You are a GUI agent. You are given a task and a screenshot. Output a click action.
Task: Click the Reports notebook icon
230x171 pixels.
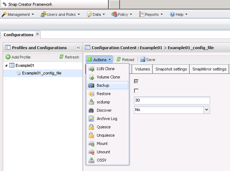pos(142,14)
